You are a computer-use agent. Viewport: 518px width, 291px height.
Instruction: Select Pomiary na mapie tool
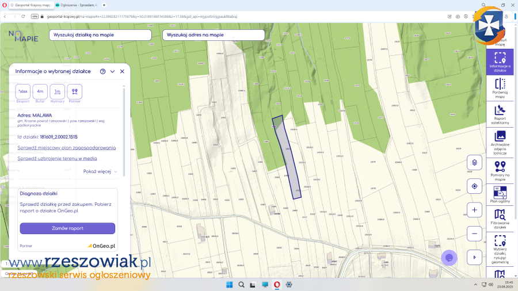click(x=500, y=171)
